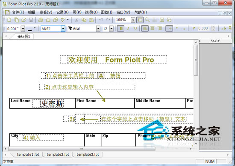Open the ANSI charset dropdown
This screenshot has width=235, height=166.
pyautogui.click(x=63, y=29)
